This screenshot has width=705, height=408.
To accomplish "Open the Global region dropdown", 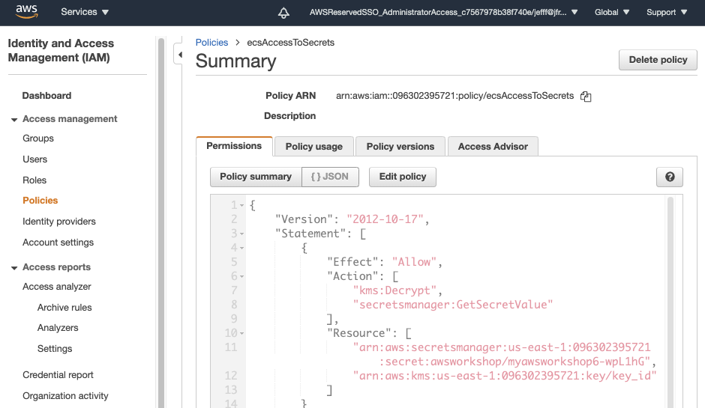I will click(x=612, y=12).
